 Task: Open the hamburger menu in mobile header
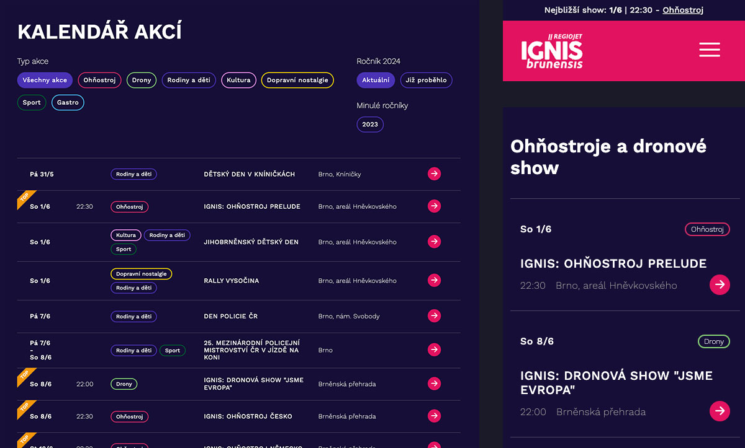(x=709, y=50)
